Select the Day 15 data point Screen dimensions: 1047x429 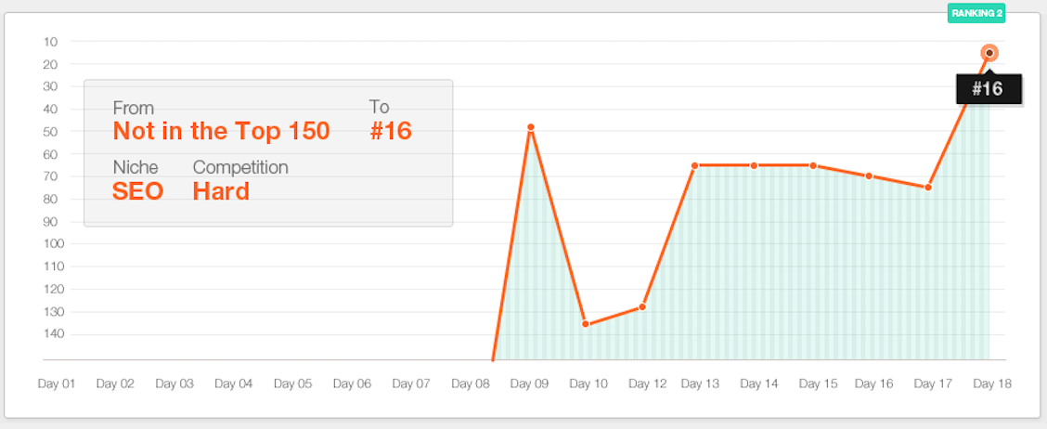pyautogui.click(x=812, y=165)
